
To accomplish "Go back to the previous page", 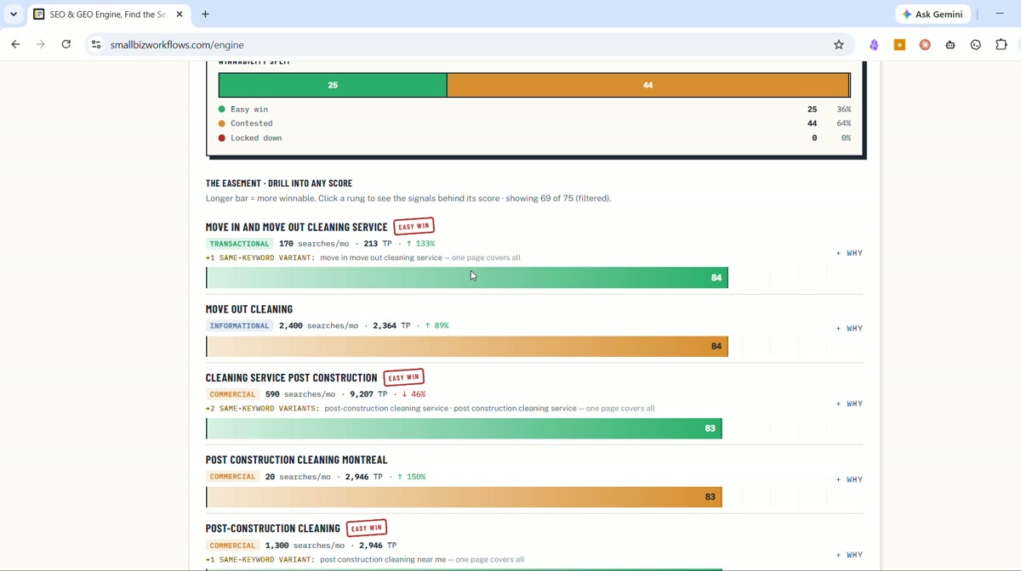I will coord(15,44).
